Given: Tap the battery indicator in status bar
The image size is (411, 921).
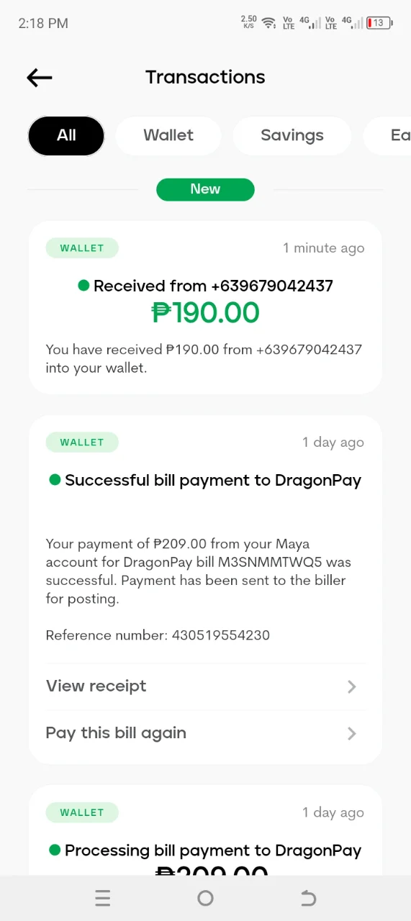Looking at the screenshot, I should (x=379, y=23).
